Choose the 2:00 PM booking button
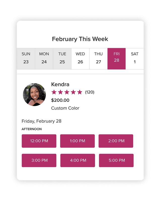This screenshot has width=161, height=201. click(x=116, y=141)
